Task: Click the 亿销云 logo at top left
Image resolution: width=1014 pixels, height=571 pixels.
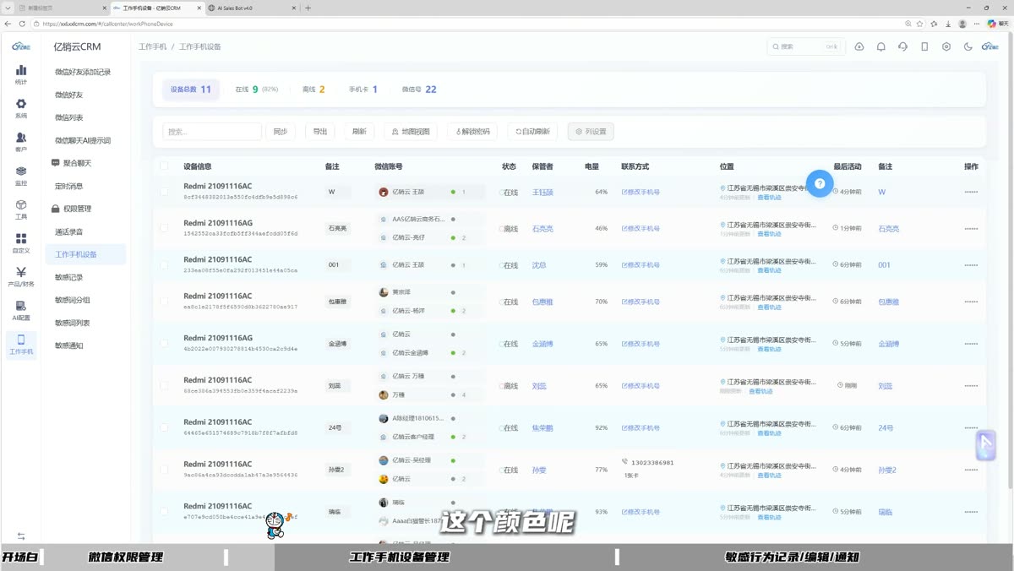Action: 21,46
